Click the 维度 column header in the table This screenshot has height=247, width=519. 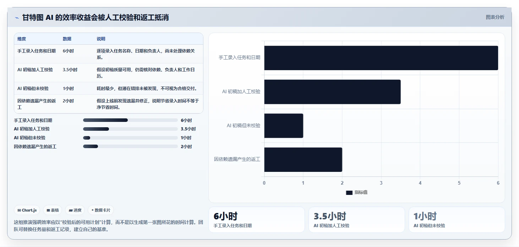click(x=22, y=39)
